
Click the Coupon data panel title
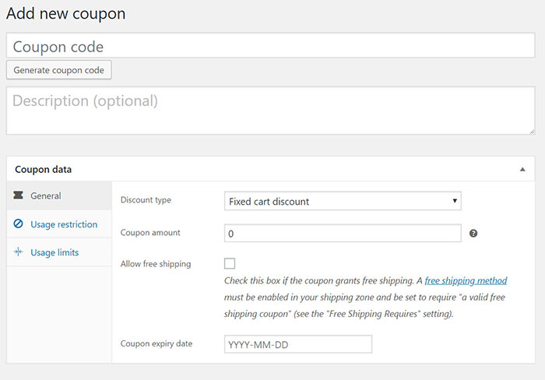coord(44,169)
